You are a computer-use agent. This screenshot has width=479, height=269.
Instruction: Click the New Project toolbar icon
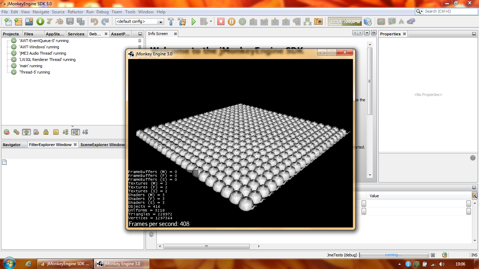(x=18, y=22)
